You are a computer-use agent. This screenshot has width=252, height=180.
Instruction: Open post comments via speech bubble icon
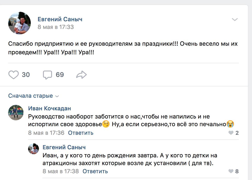(47, 75)
